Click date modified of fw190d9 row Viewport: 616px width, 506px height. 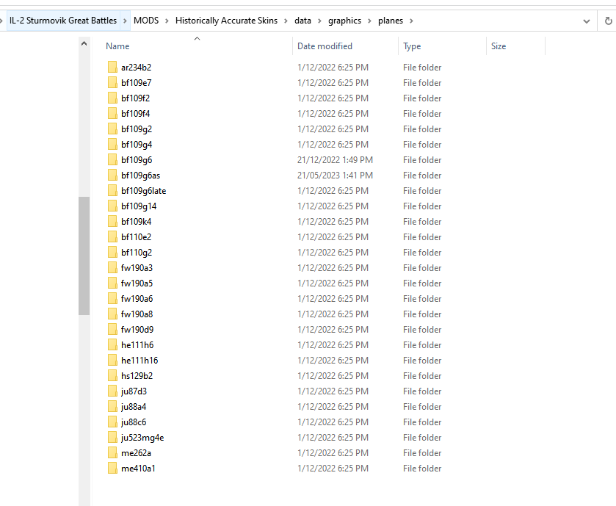[333, 329]
